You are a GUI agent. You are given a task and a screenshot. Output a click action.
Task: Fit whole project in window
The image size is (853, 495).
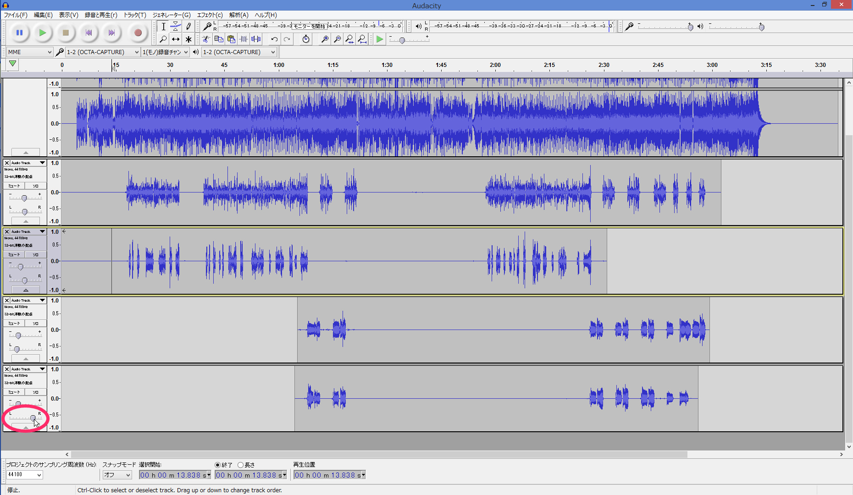(362, 39)
